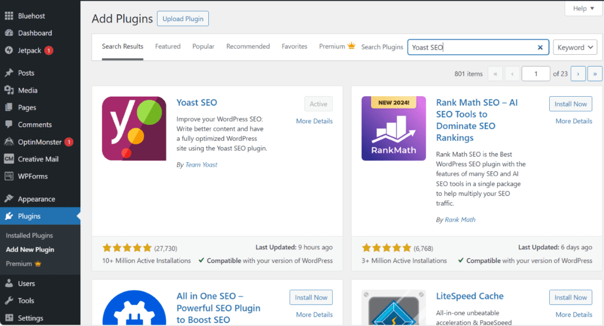Click the Users person icon

9,284
